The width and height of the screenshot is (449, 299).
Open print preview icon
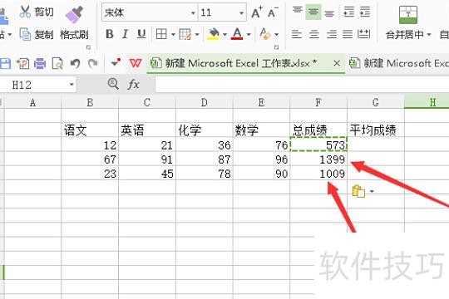(x=57, y=63)
